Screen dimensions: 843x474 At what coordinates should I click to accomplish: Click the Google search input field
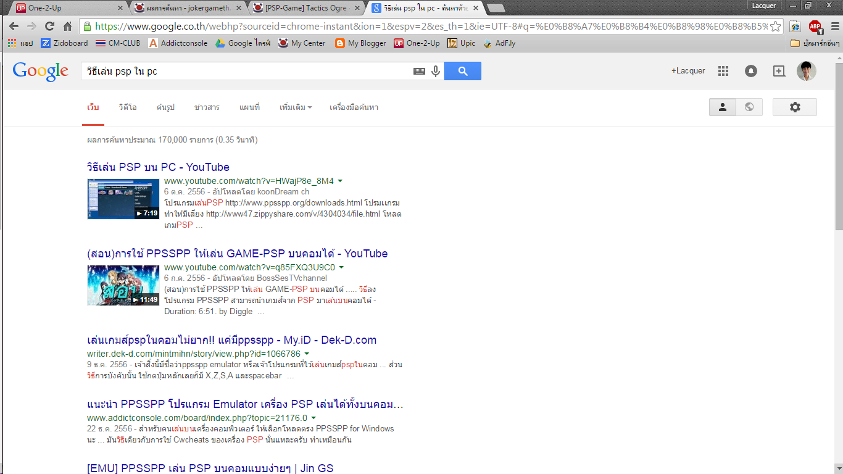[x=246, y=71]
